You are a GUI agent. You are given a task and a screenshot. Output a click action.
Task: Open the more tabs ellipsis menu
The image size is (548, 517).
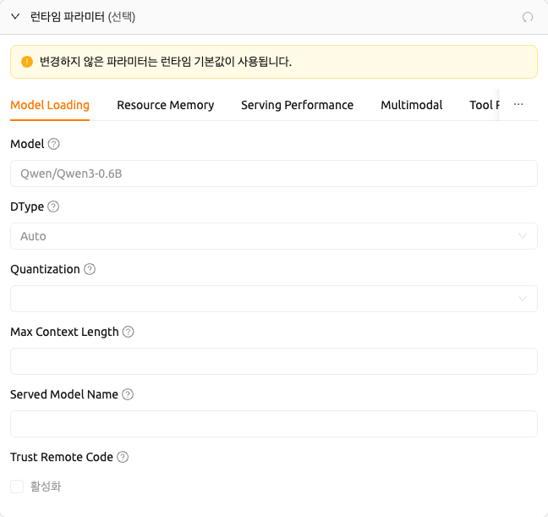pos(518,104)
